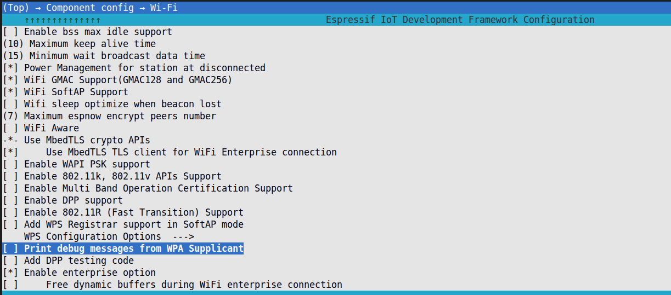Enable Free dynamic buffers during WiFi enterprise

(10, 285)
